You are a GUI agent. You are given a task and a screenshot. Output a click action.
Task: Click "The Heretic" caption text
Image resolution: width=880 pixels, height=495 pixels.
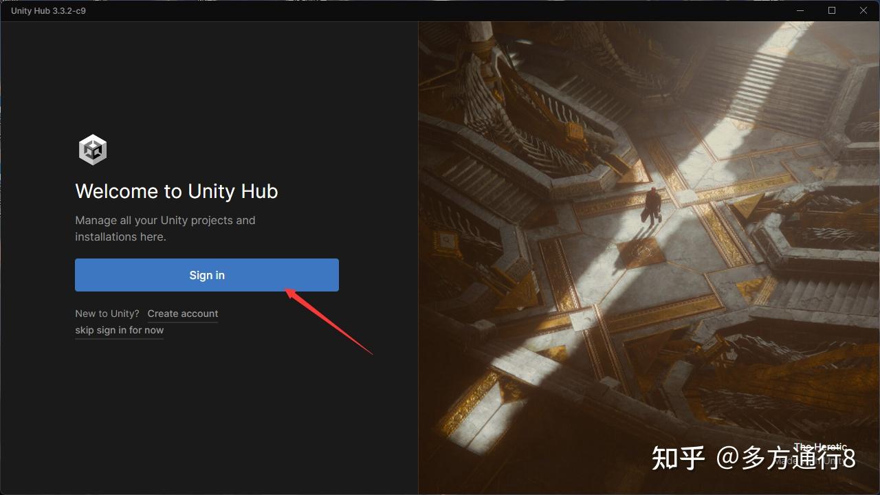(820, 447)
